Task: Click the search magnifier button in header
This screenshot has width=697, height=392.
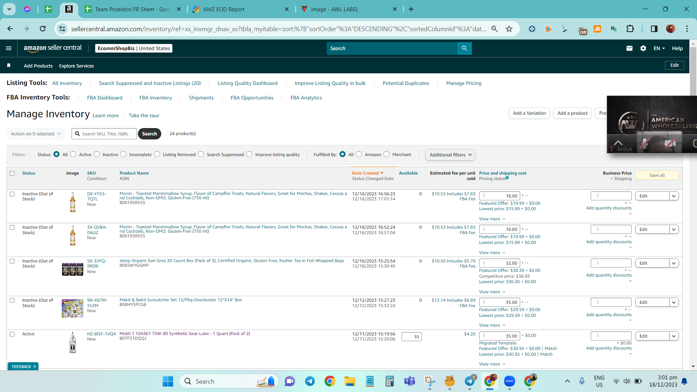Action: coord(464,48)
